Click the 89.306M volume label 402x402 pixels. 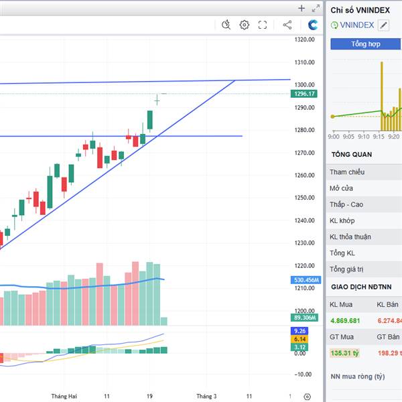click(304, 318)
